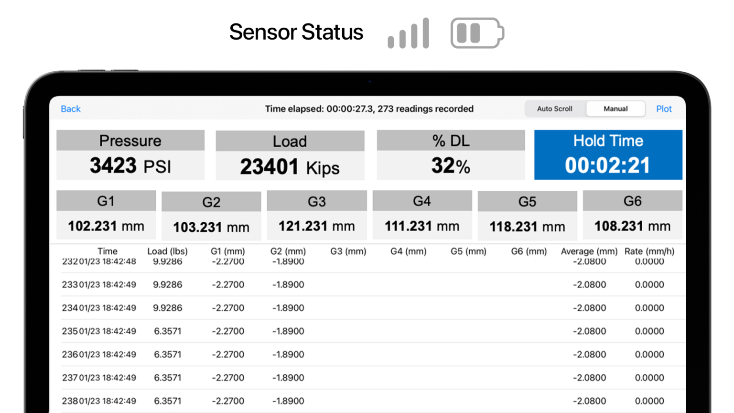Image resolution: width=734 pixels, height=413 pixels.
Task: Select the G6 gauge tile
Action: coord(632,215)
